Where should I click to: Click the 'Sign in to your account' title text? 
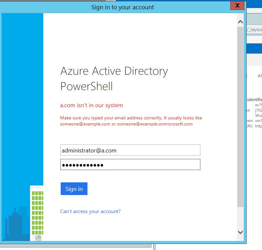[123, 7]
